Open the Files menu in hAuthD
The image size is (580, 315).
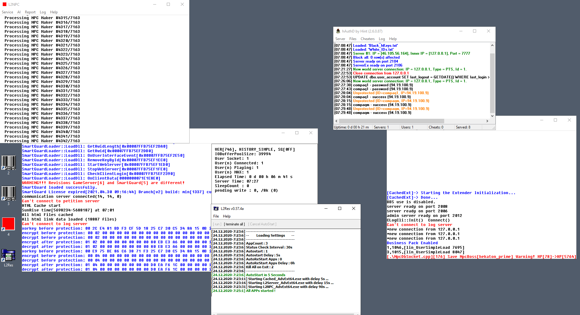click(x=353, y=39)
